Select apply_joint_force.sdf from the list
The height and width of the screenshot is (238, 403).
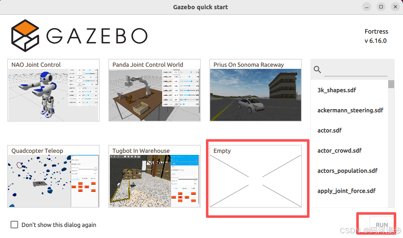(x=349, y=191)
